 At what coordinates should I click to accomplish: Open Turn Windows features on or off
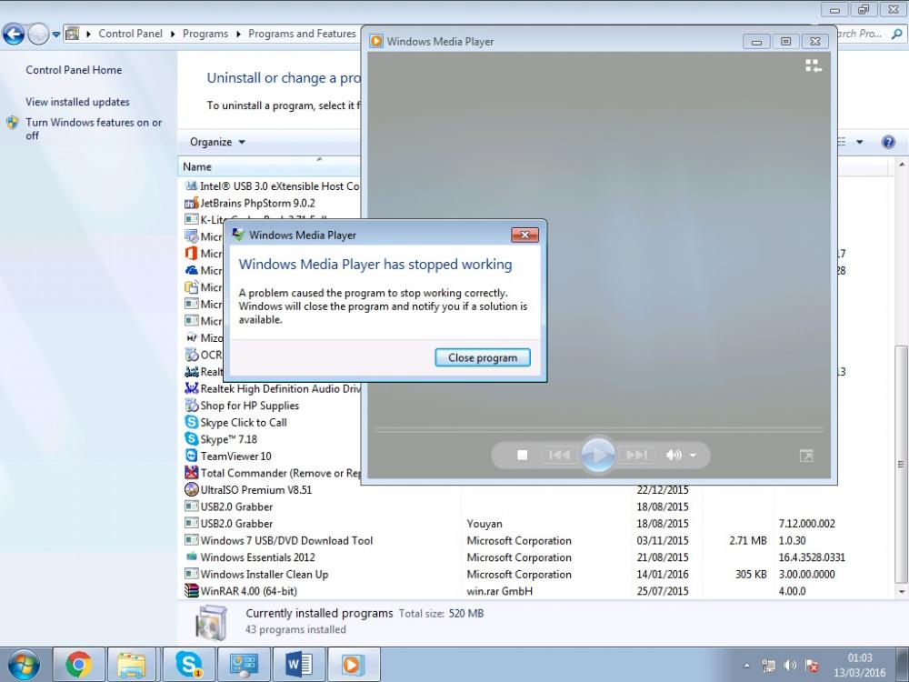[x=94, y=129]
